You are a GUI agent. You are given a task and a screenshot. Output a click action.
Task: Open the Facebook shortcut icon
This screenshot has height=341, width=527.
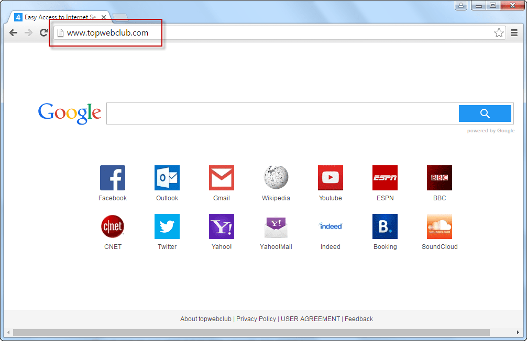tap(113, 177)
